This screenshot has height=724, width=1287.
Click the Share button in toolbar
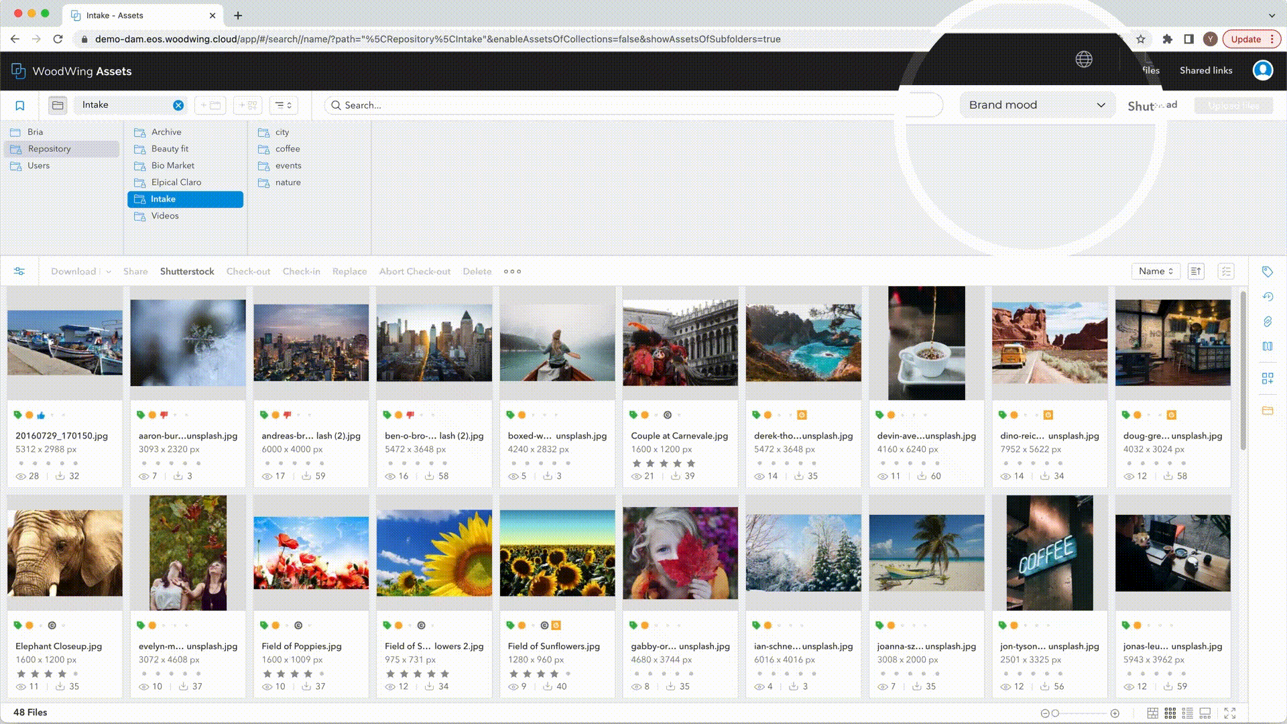tap(135, 271)
